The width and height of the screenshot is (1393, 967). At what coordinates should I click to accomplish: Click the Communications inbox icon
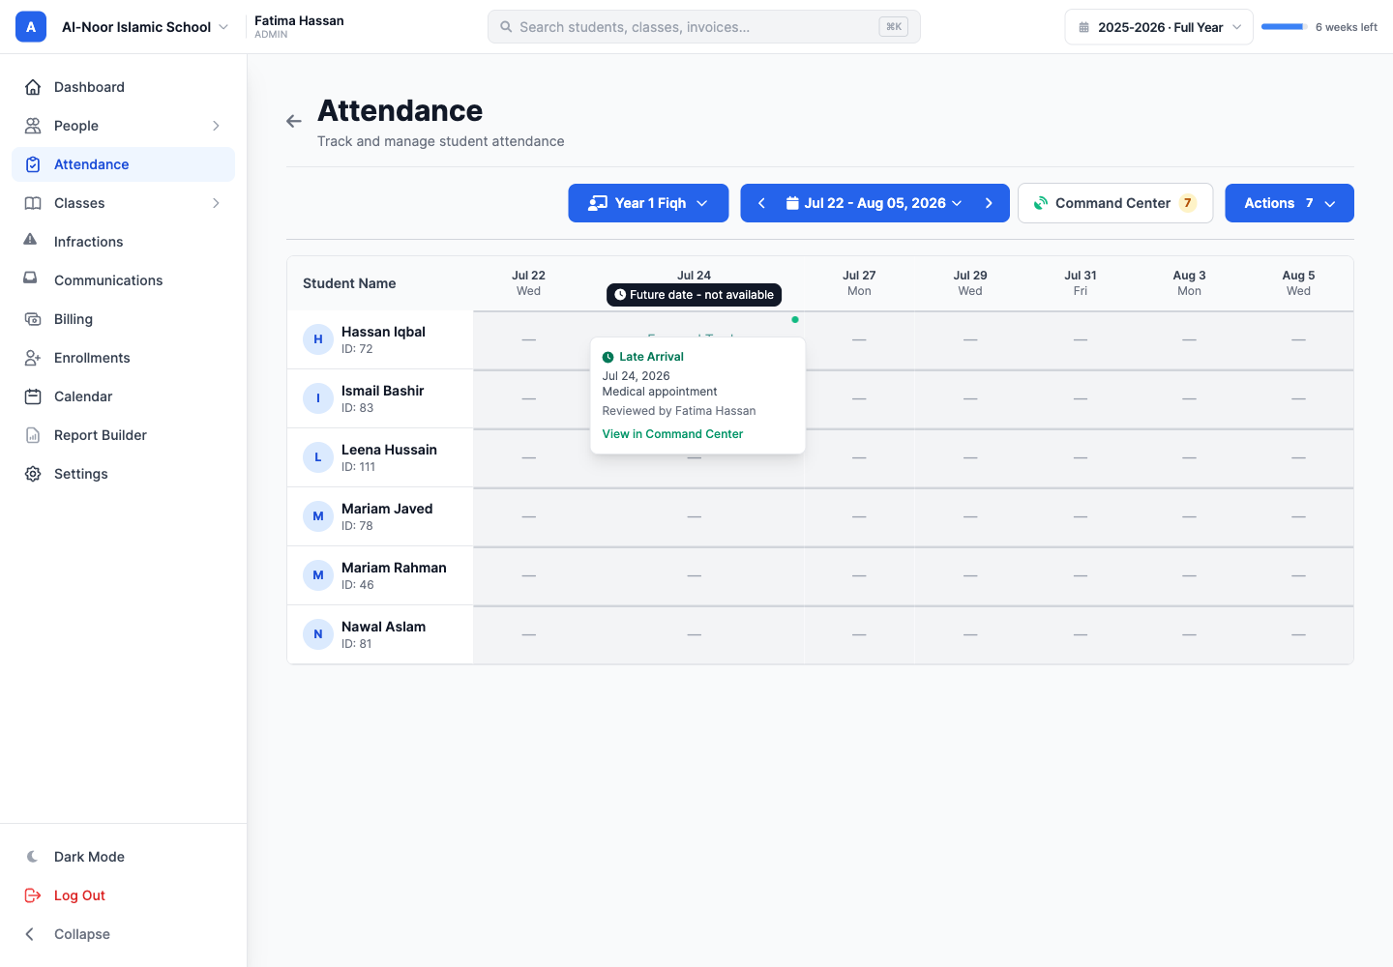(x=30, y=278)
